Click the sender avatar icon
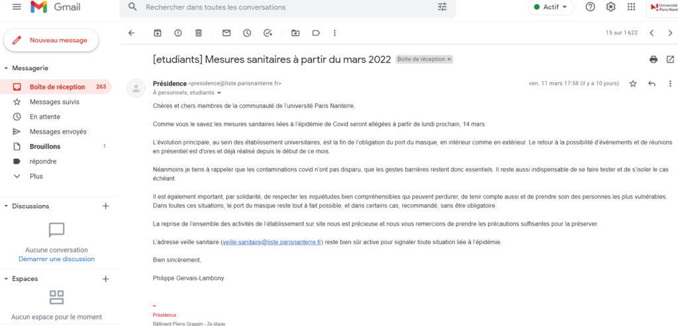Viewport: 678px width, 326px height. [x=136, y=89]
